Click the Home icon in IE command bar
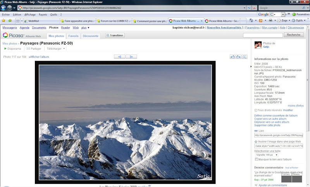The width and height of the screenshot is (310, 187). coord(251,21)
